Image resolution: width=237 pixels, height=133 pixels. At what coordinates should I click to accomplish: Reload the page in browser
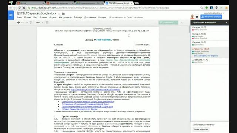tap(19, 8)
